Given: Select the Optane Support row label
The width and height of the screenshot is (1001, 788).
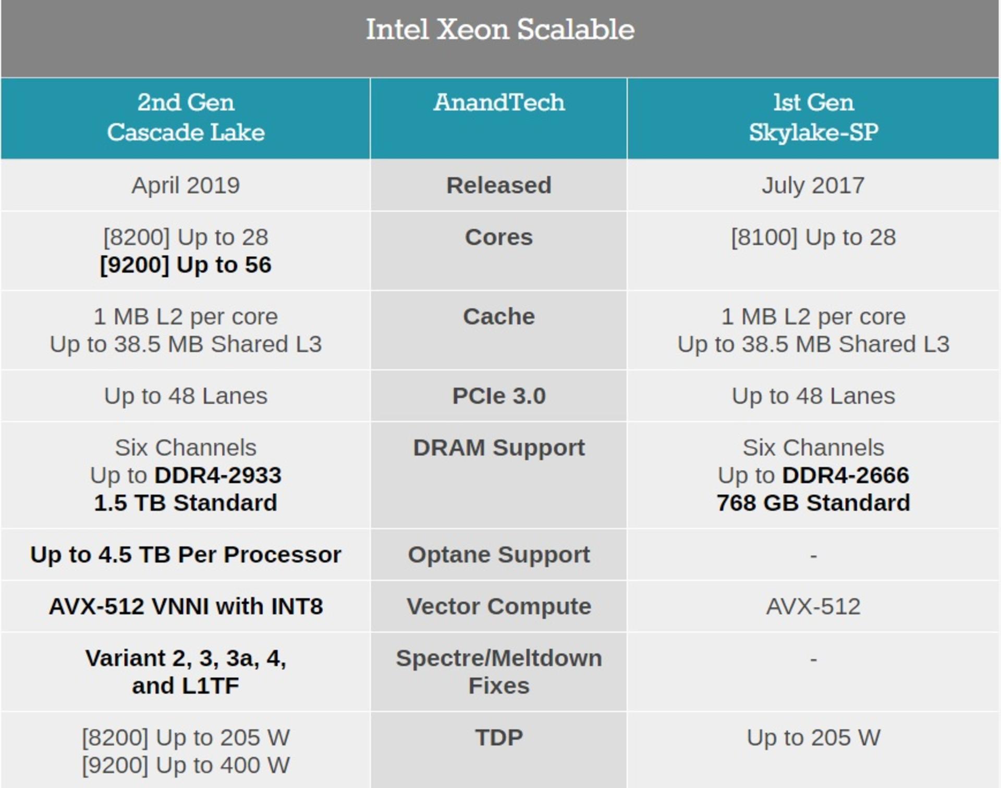Looking at the screenshot, I should coord(499,555).
